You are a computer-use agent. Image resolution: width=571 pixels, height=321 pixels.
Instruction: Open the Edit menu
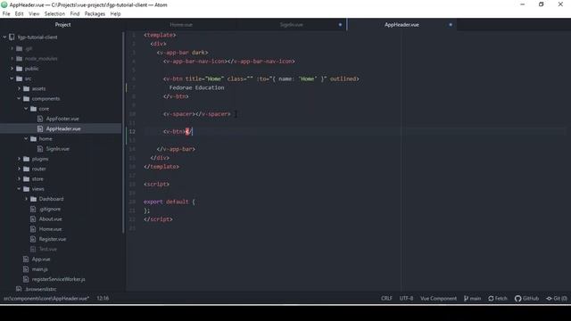(x=19, y=14)
